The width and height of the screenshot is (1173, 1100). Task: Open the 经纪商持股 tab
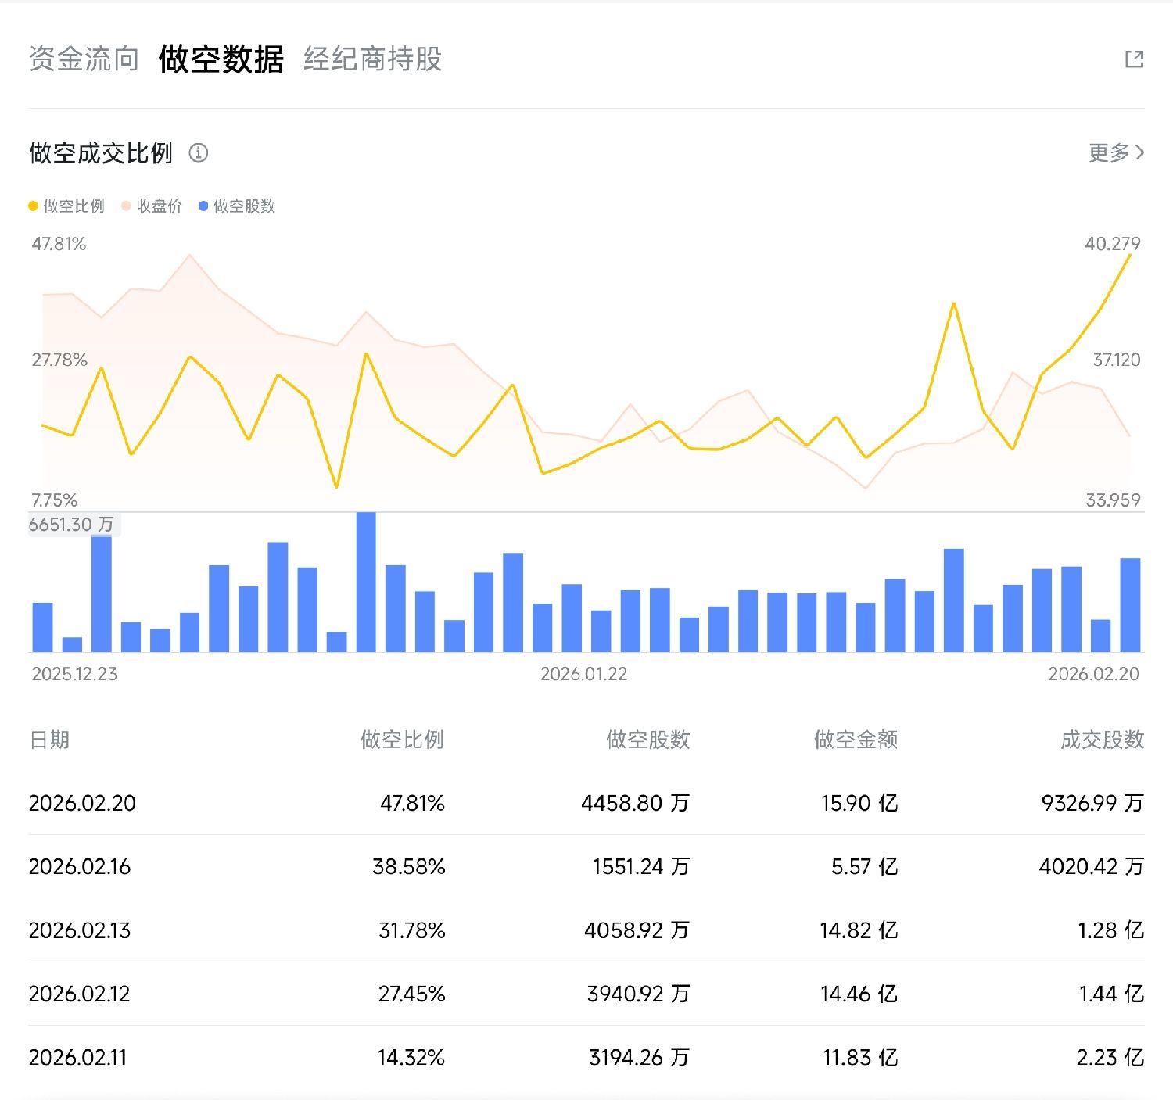pos(372,59)
